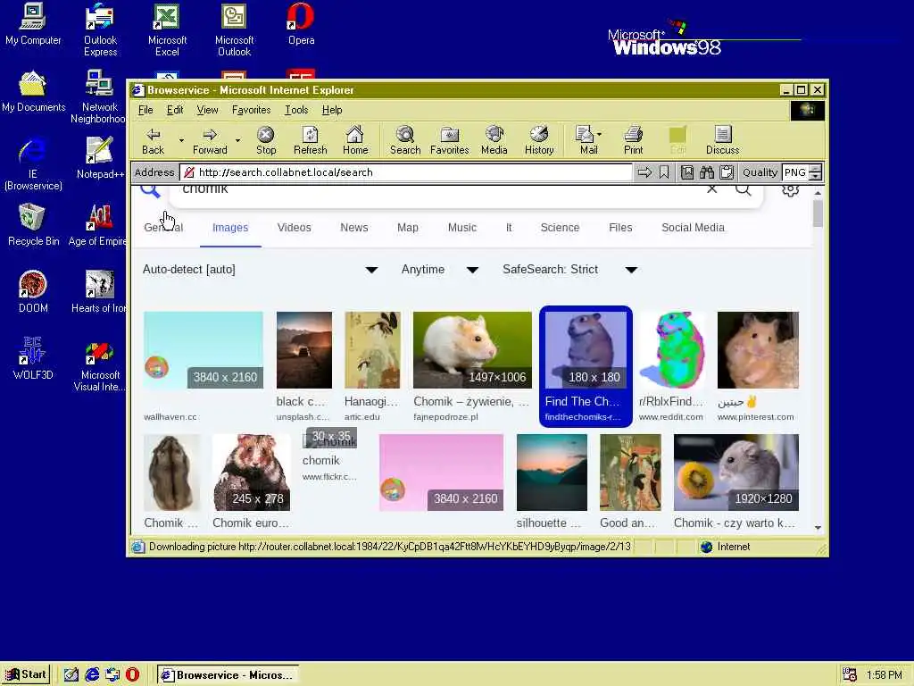Print the page via toolbar
The height and width of the screenshot is (686, 914).
pyautogui.click(x=634, y=141)
